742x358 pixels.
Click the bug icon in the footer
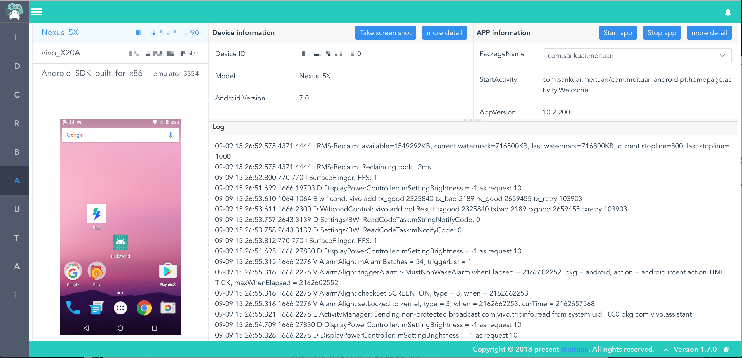click(726, 350)
